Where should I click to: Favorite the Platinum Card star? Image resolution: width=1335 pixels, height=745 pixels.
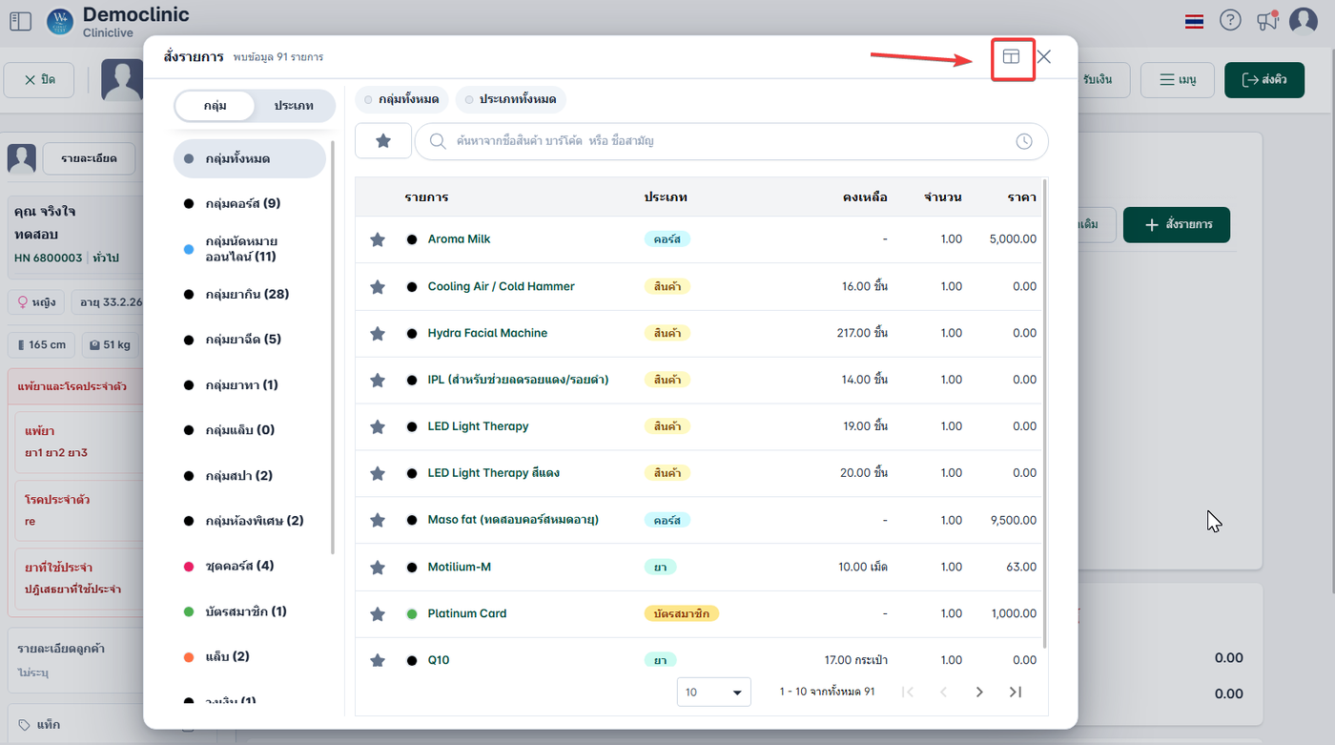coord(378,613)
